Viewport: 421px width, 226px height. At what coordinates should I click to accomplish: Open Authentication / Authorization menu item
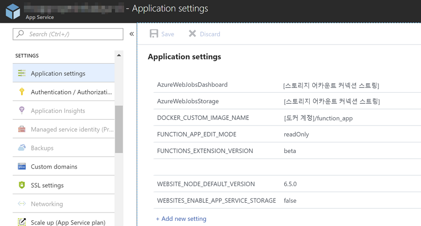(71, 92)
